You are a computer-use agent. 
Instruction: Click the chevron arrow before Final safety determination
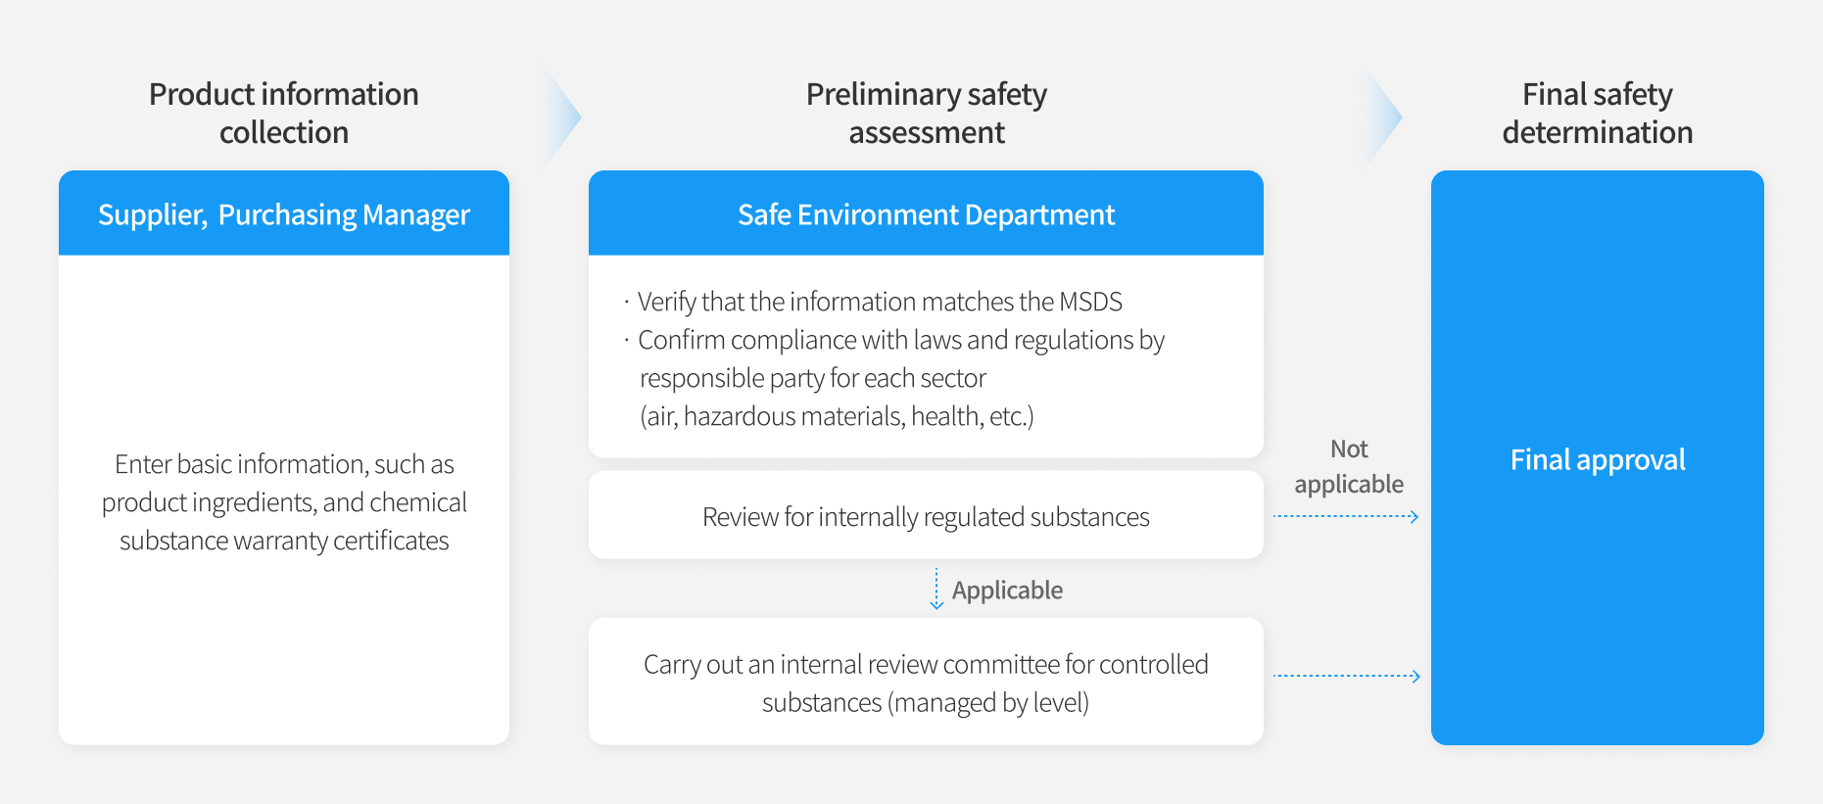pos(1382,117)
